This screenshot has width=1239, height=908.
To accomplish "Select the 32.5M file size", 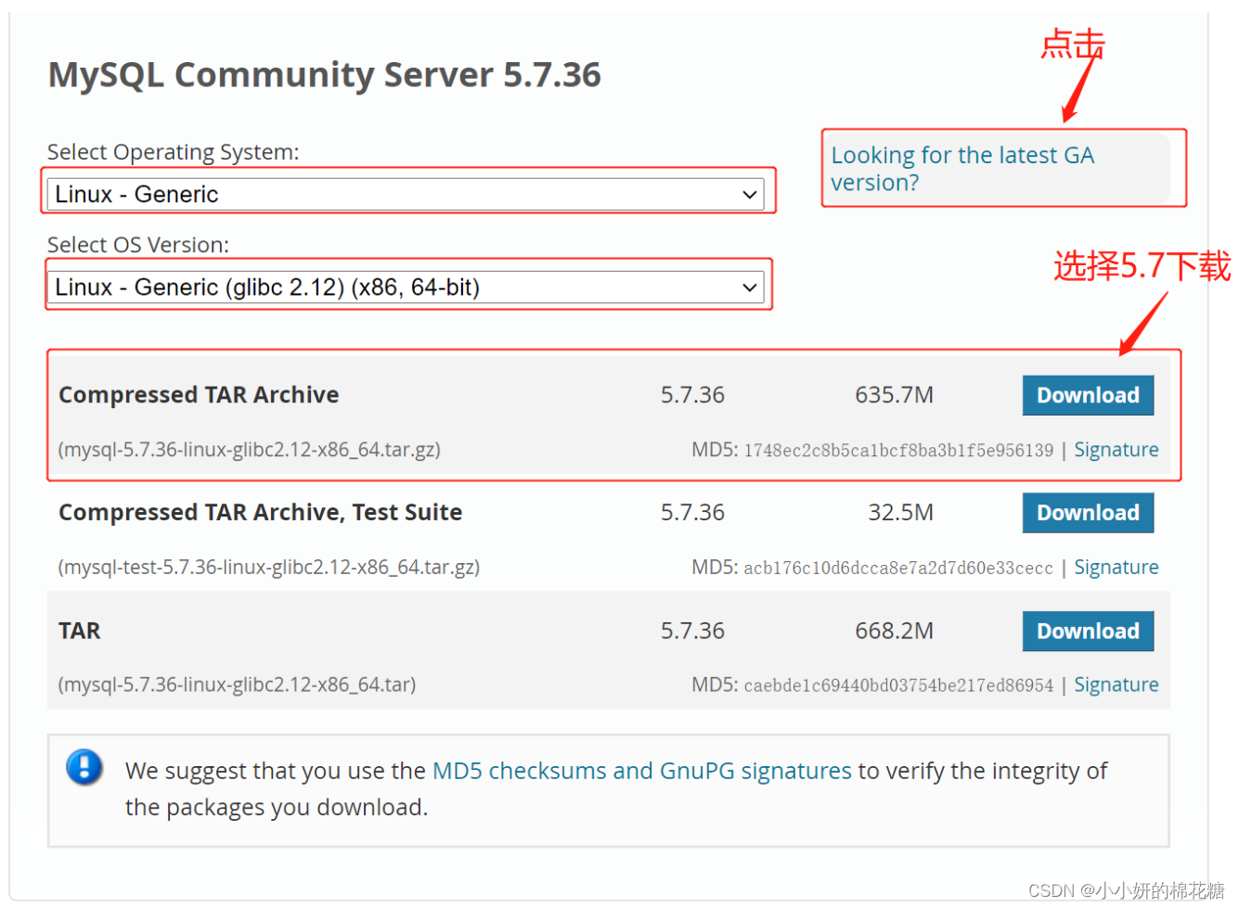I will (900, 513).
